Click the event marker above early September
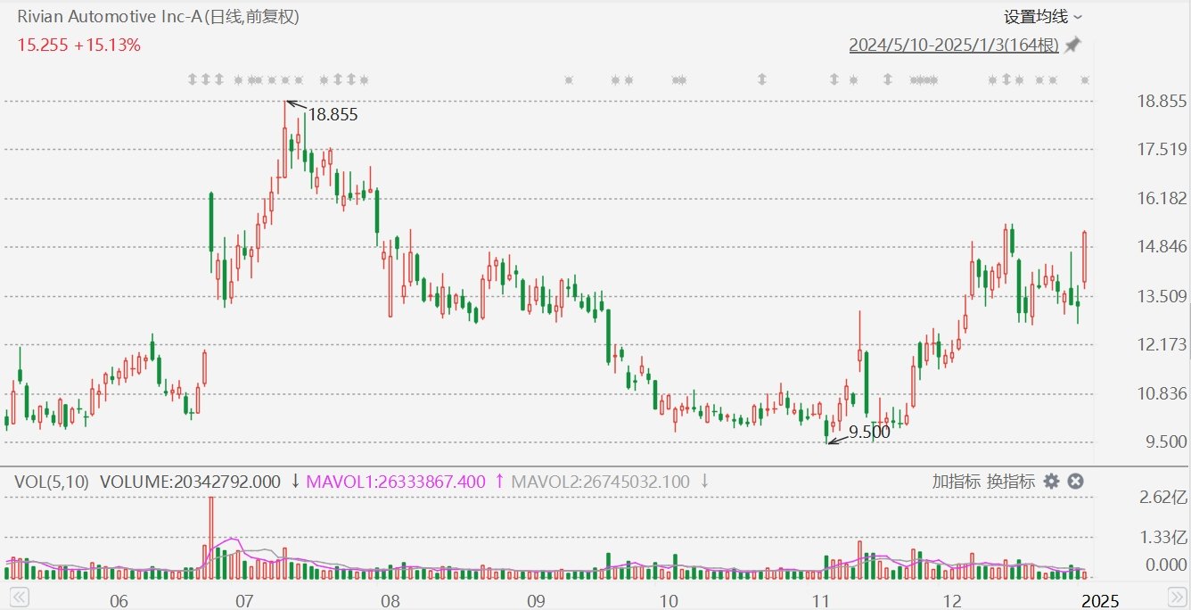1191x610 pixels. pos(569,79)
